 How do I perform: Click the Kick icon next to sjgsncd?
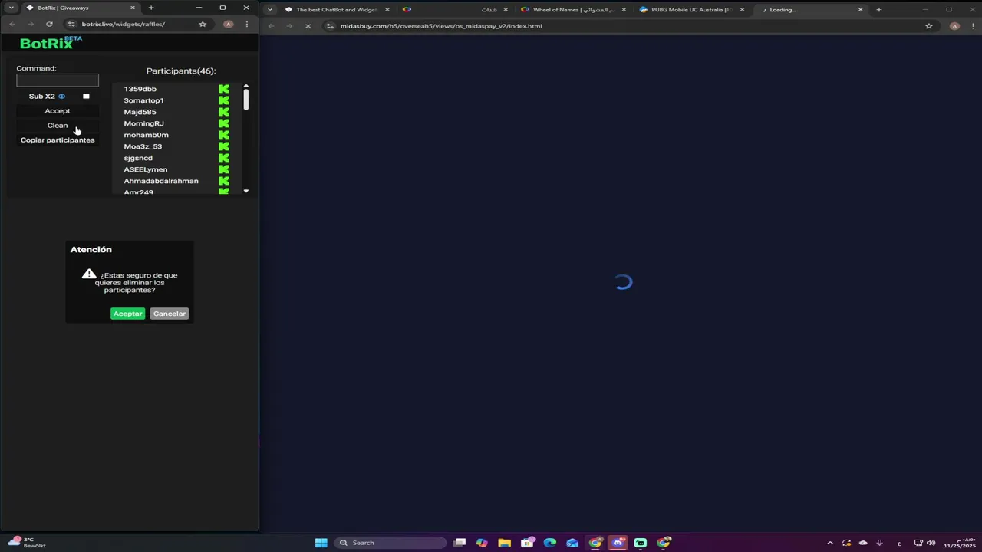point(224,158)
